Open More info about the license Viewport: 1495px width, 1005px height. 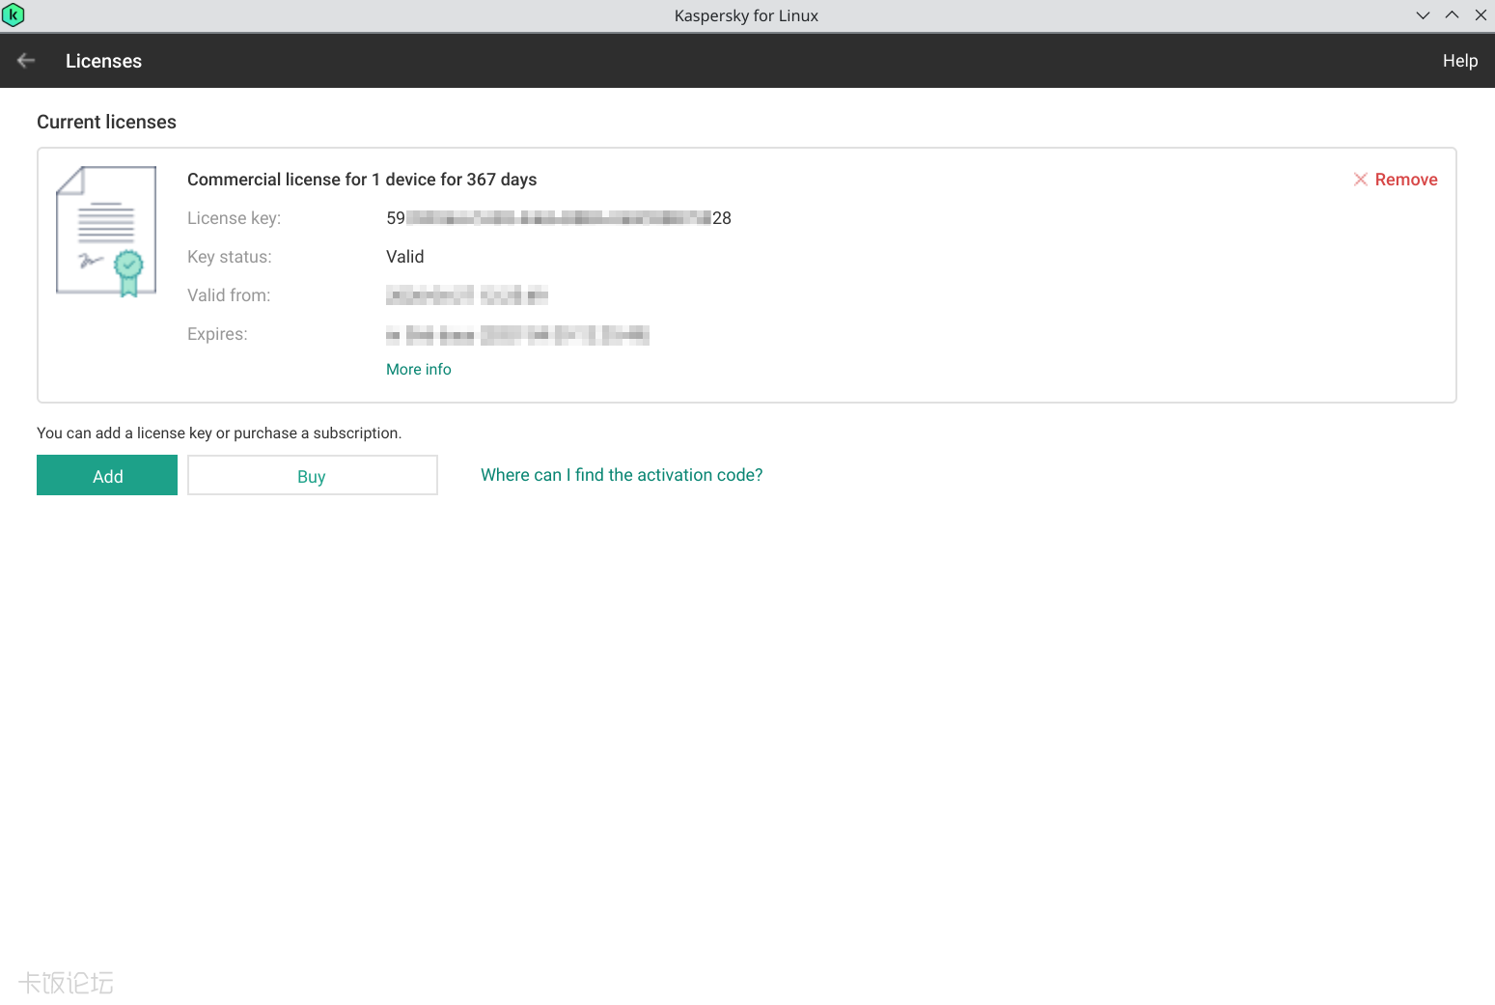pos(418,369)
